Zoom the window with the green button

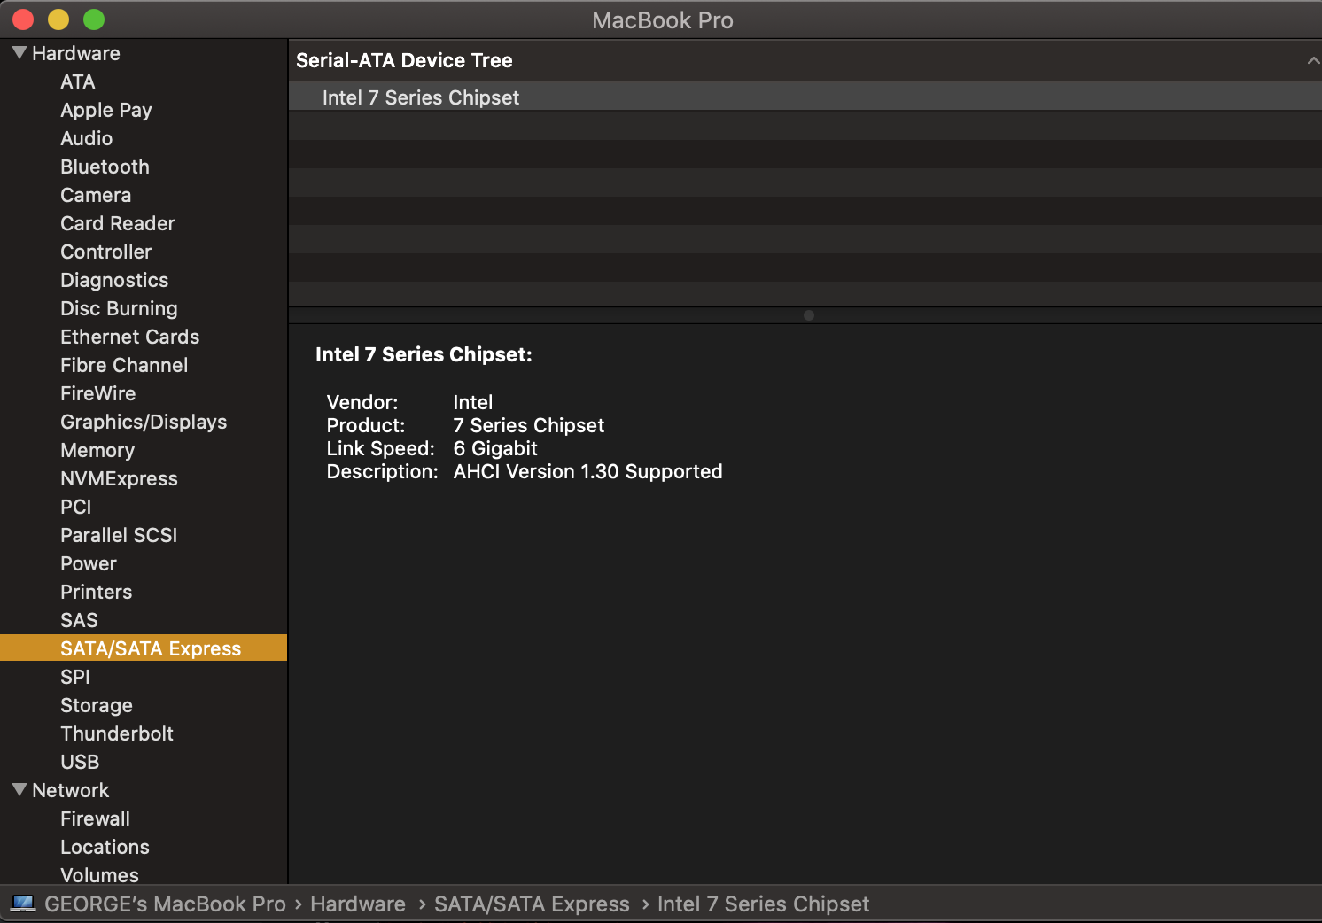click(94, 19)
